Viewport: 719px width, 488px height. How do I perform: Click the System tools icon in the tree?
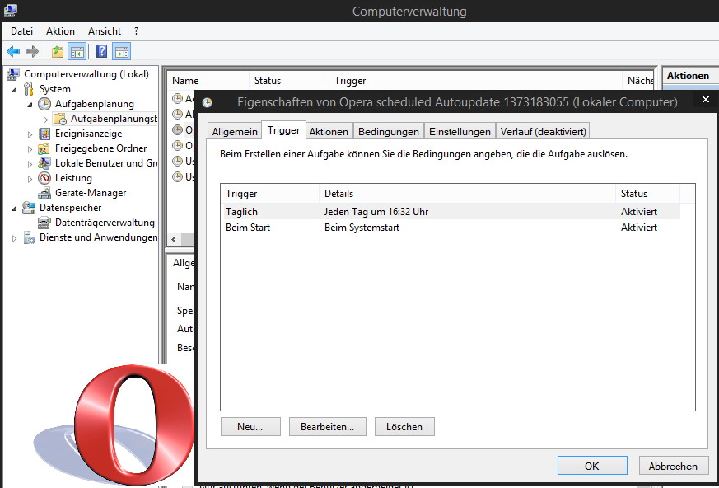[29, 89]
